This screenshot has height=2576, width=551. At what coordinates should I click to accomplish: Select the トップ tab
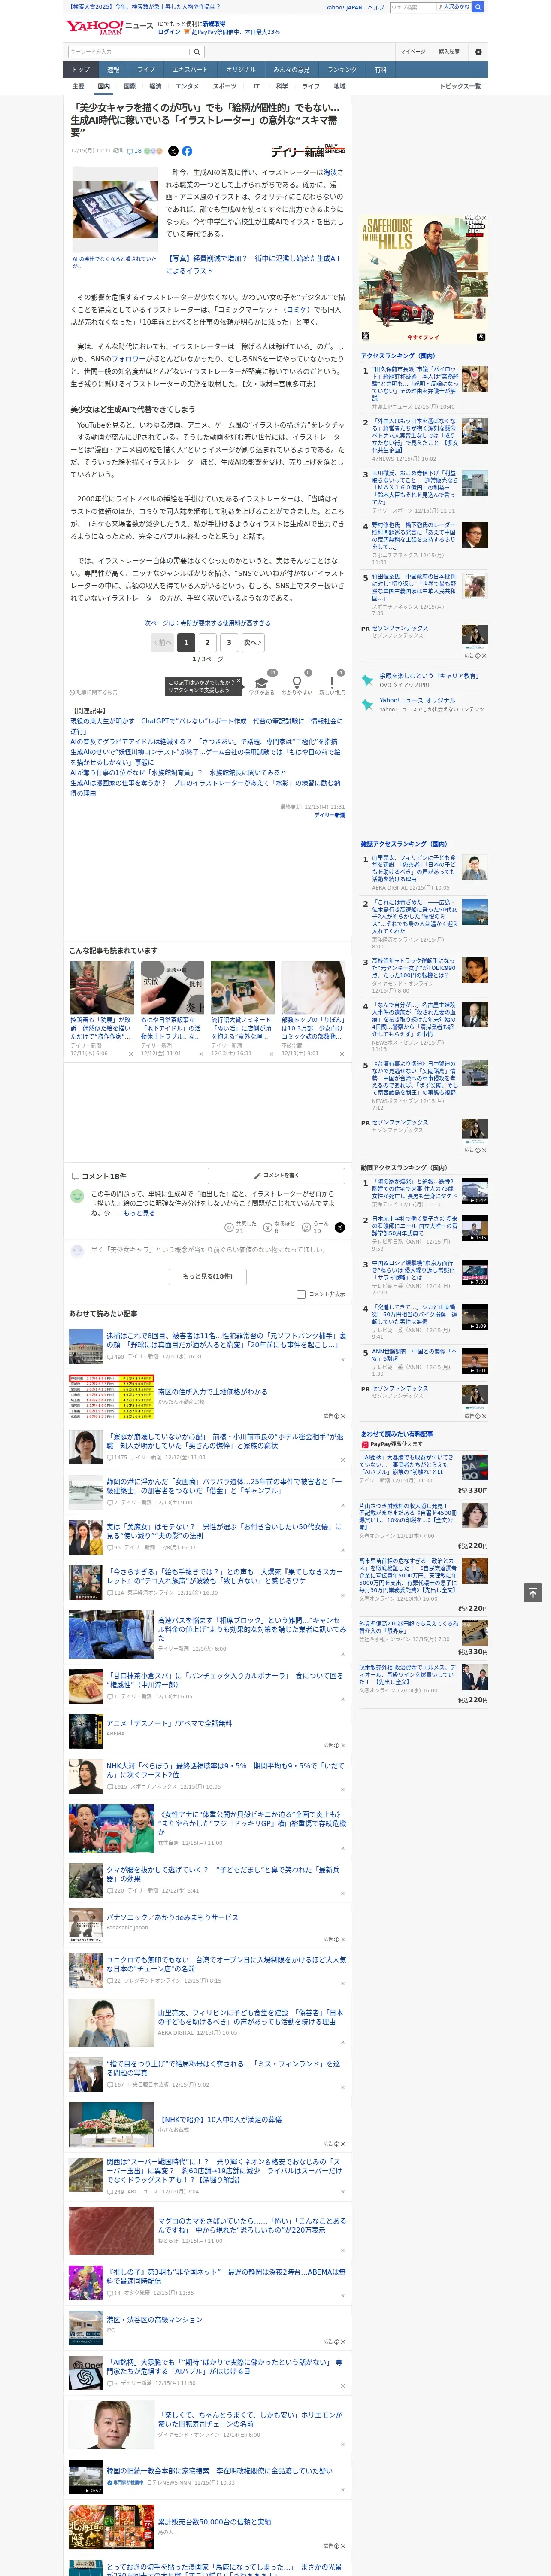point(81,70)
